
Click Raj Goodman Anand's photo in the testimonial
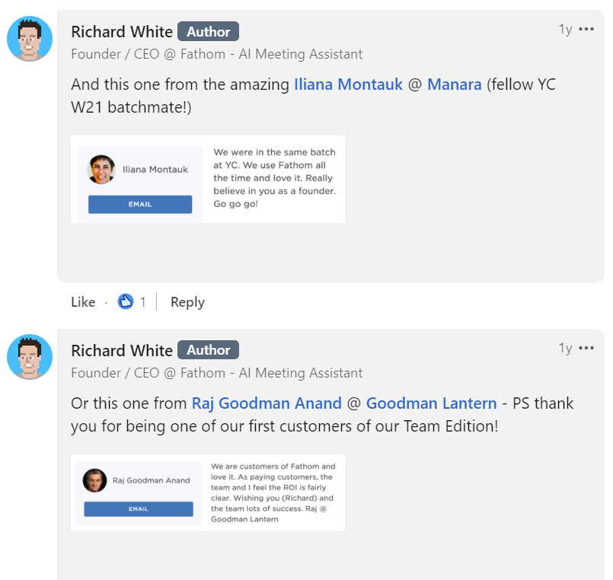[x=94, y=480]
